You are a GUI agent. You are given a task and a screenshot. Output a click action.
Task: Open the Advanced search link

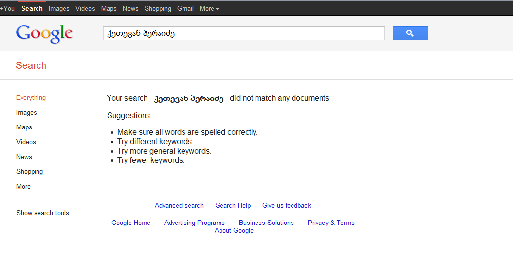click(x=179, y=205)
